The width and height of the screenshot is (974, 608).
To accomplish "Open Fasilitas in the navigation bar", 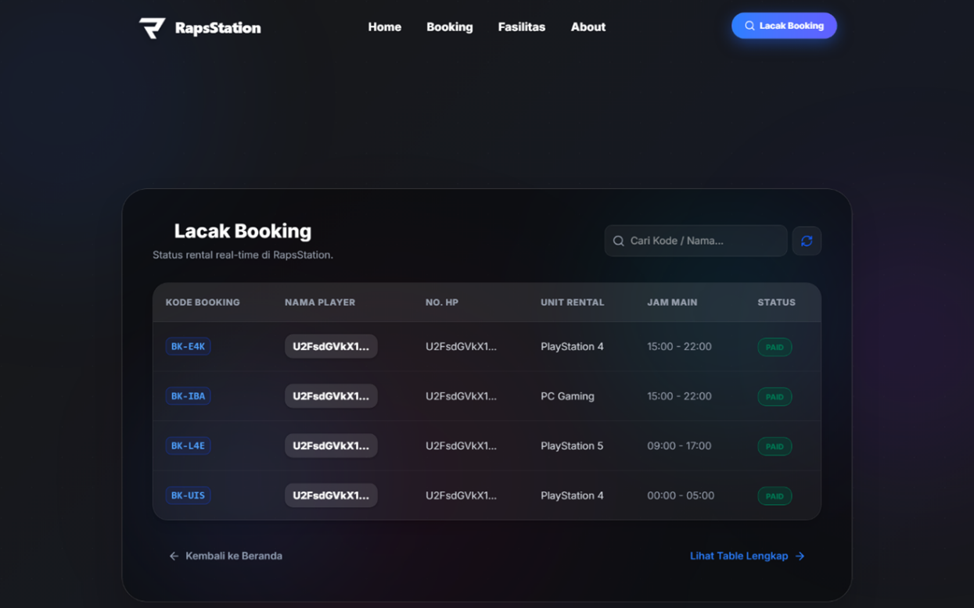I will coord(522,27).
